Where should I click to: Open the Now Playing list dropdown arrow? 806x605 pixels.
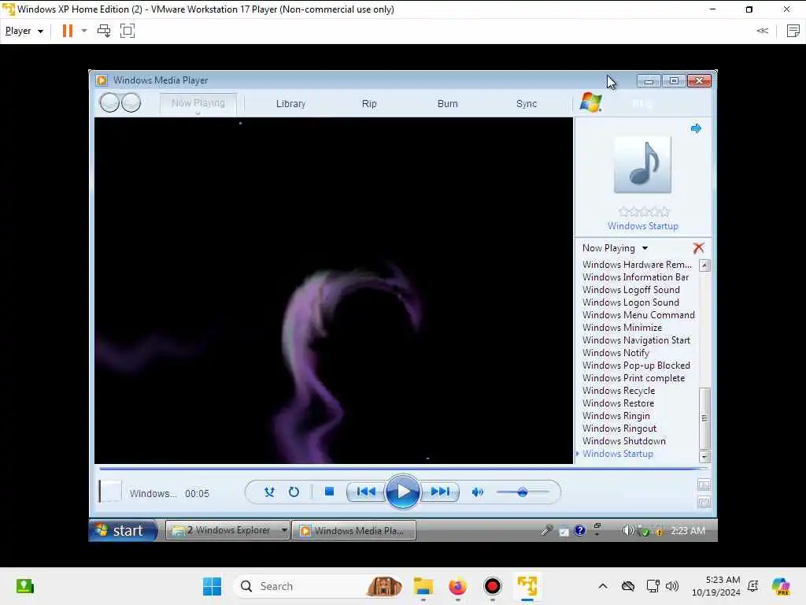pyautogui.click(x=645, y=248)
